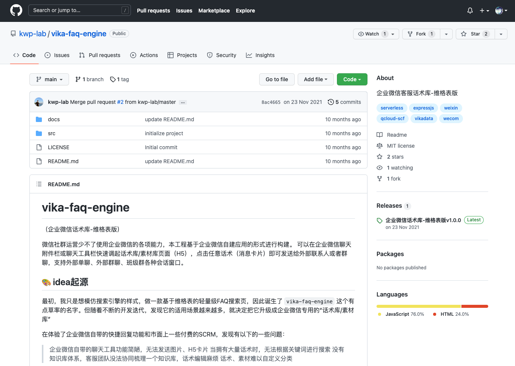
Task: Click the GitHub logo icon
Action: 16,10
